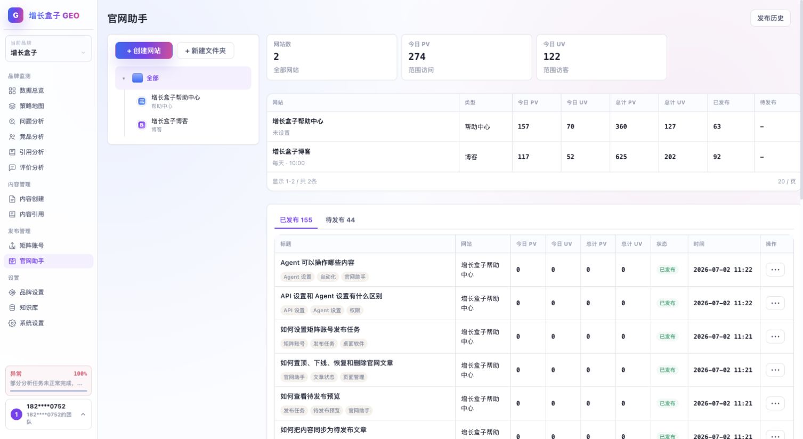The width and height of the screenshot is (803, 439).
Task: Go to 矩阵账号 menu item
Action: tap(48, 246)
